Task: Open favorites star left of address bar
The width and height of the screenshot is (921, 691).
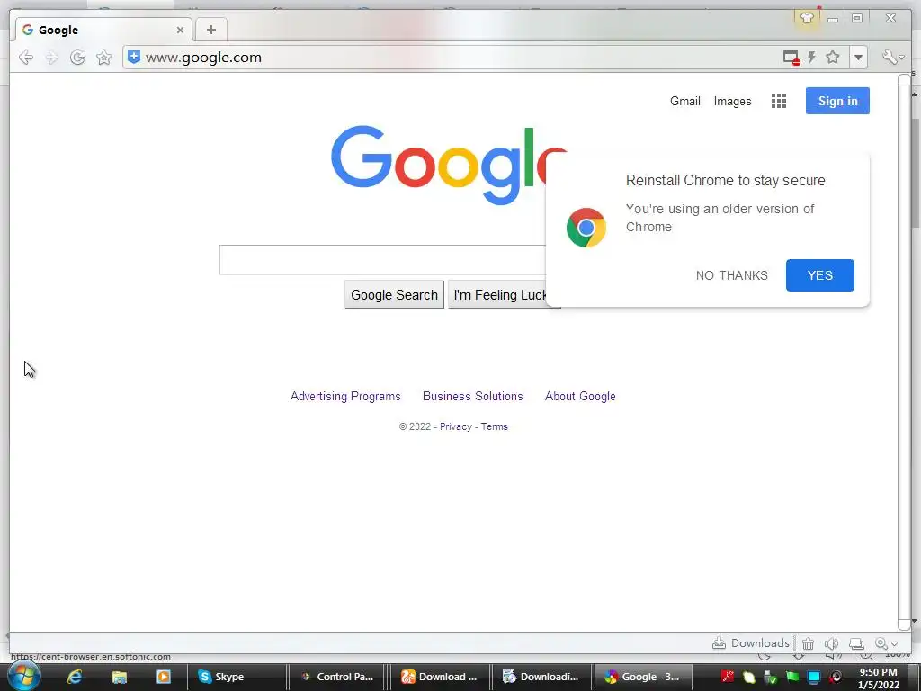Action: click(104, 57)
